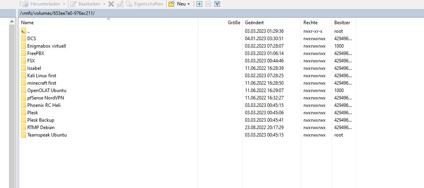Click the select-all checkmark icon in toolbar
The width and height of the screenshot is (424, 188).
(x=217, y=4)
